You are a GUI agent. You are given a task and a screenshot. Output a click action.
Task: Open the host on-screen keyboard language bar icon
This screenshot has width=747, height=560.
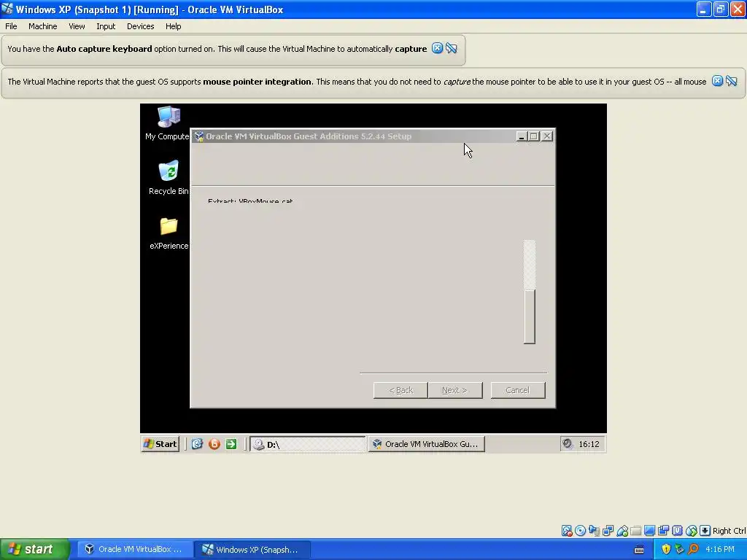pyautogui.click(x=639, y=550)
